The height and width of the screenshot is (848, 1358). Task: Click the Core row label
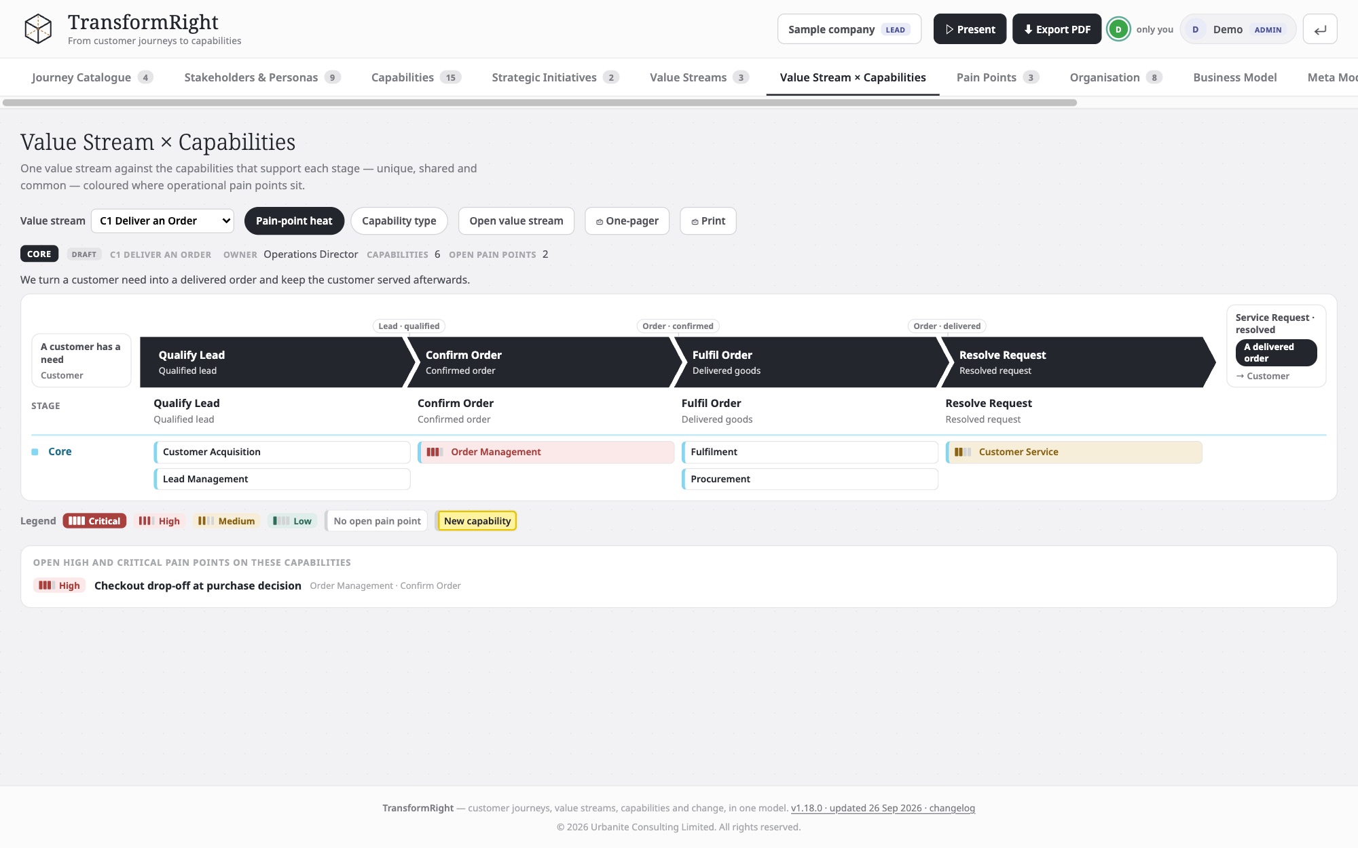pos(60,451)
